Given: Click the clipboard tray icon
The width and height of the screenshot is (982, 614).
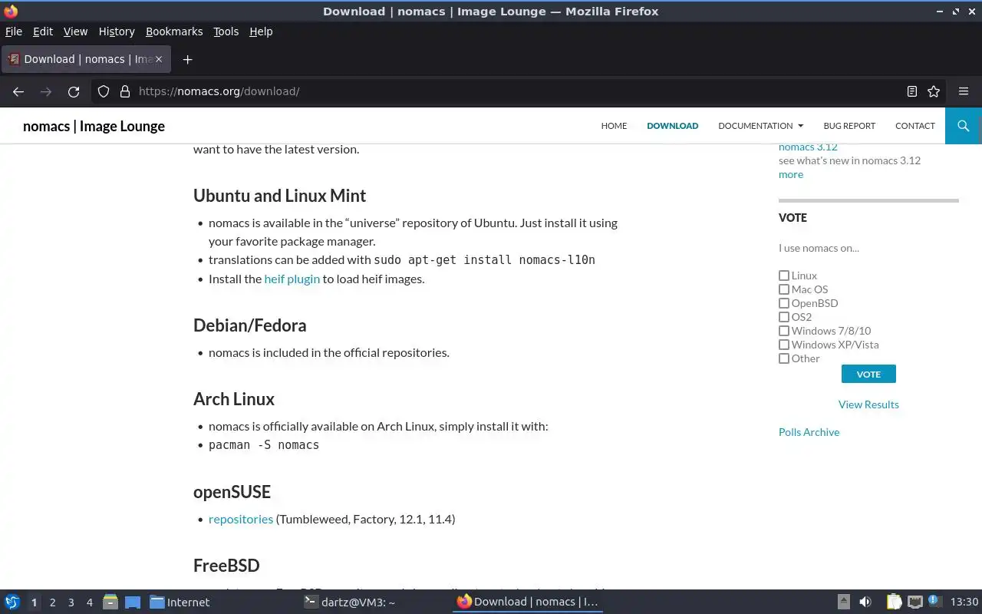Looking at the screenshot, I should (895, 602).
